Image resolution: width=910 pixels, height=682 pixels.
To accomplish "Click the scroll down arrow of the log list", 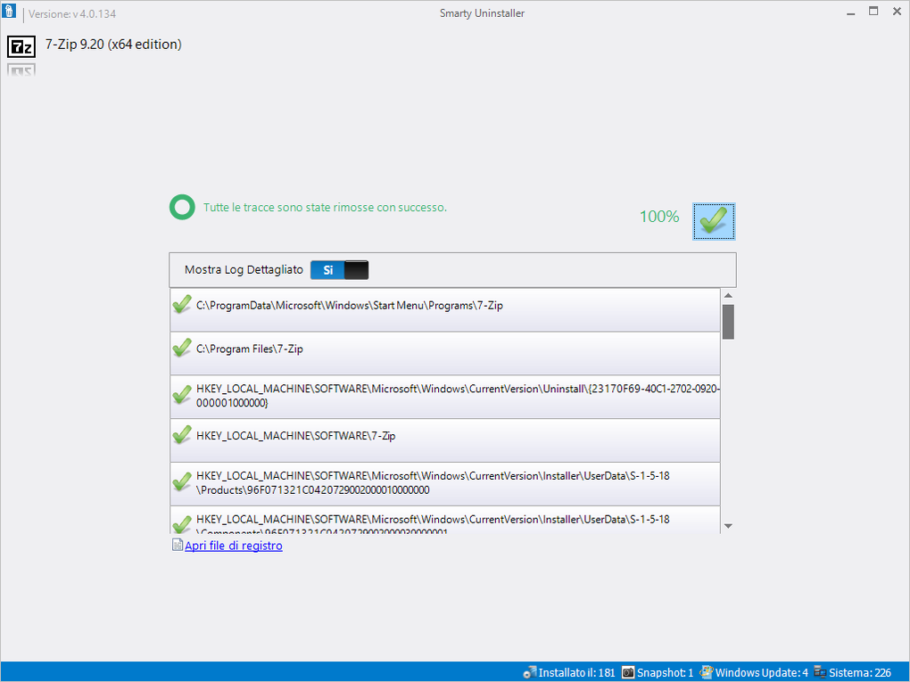I will click(x=727, y=526).
